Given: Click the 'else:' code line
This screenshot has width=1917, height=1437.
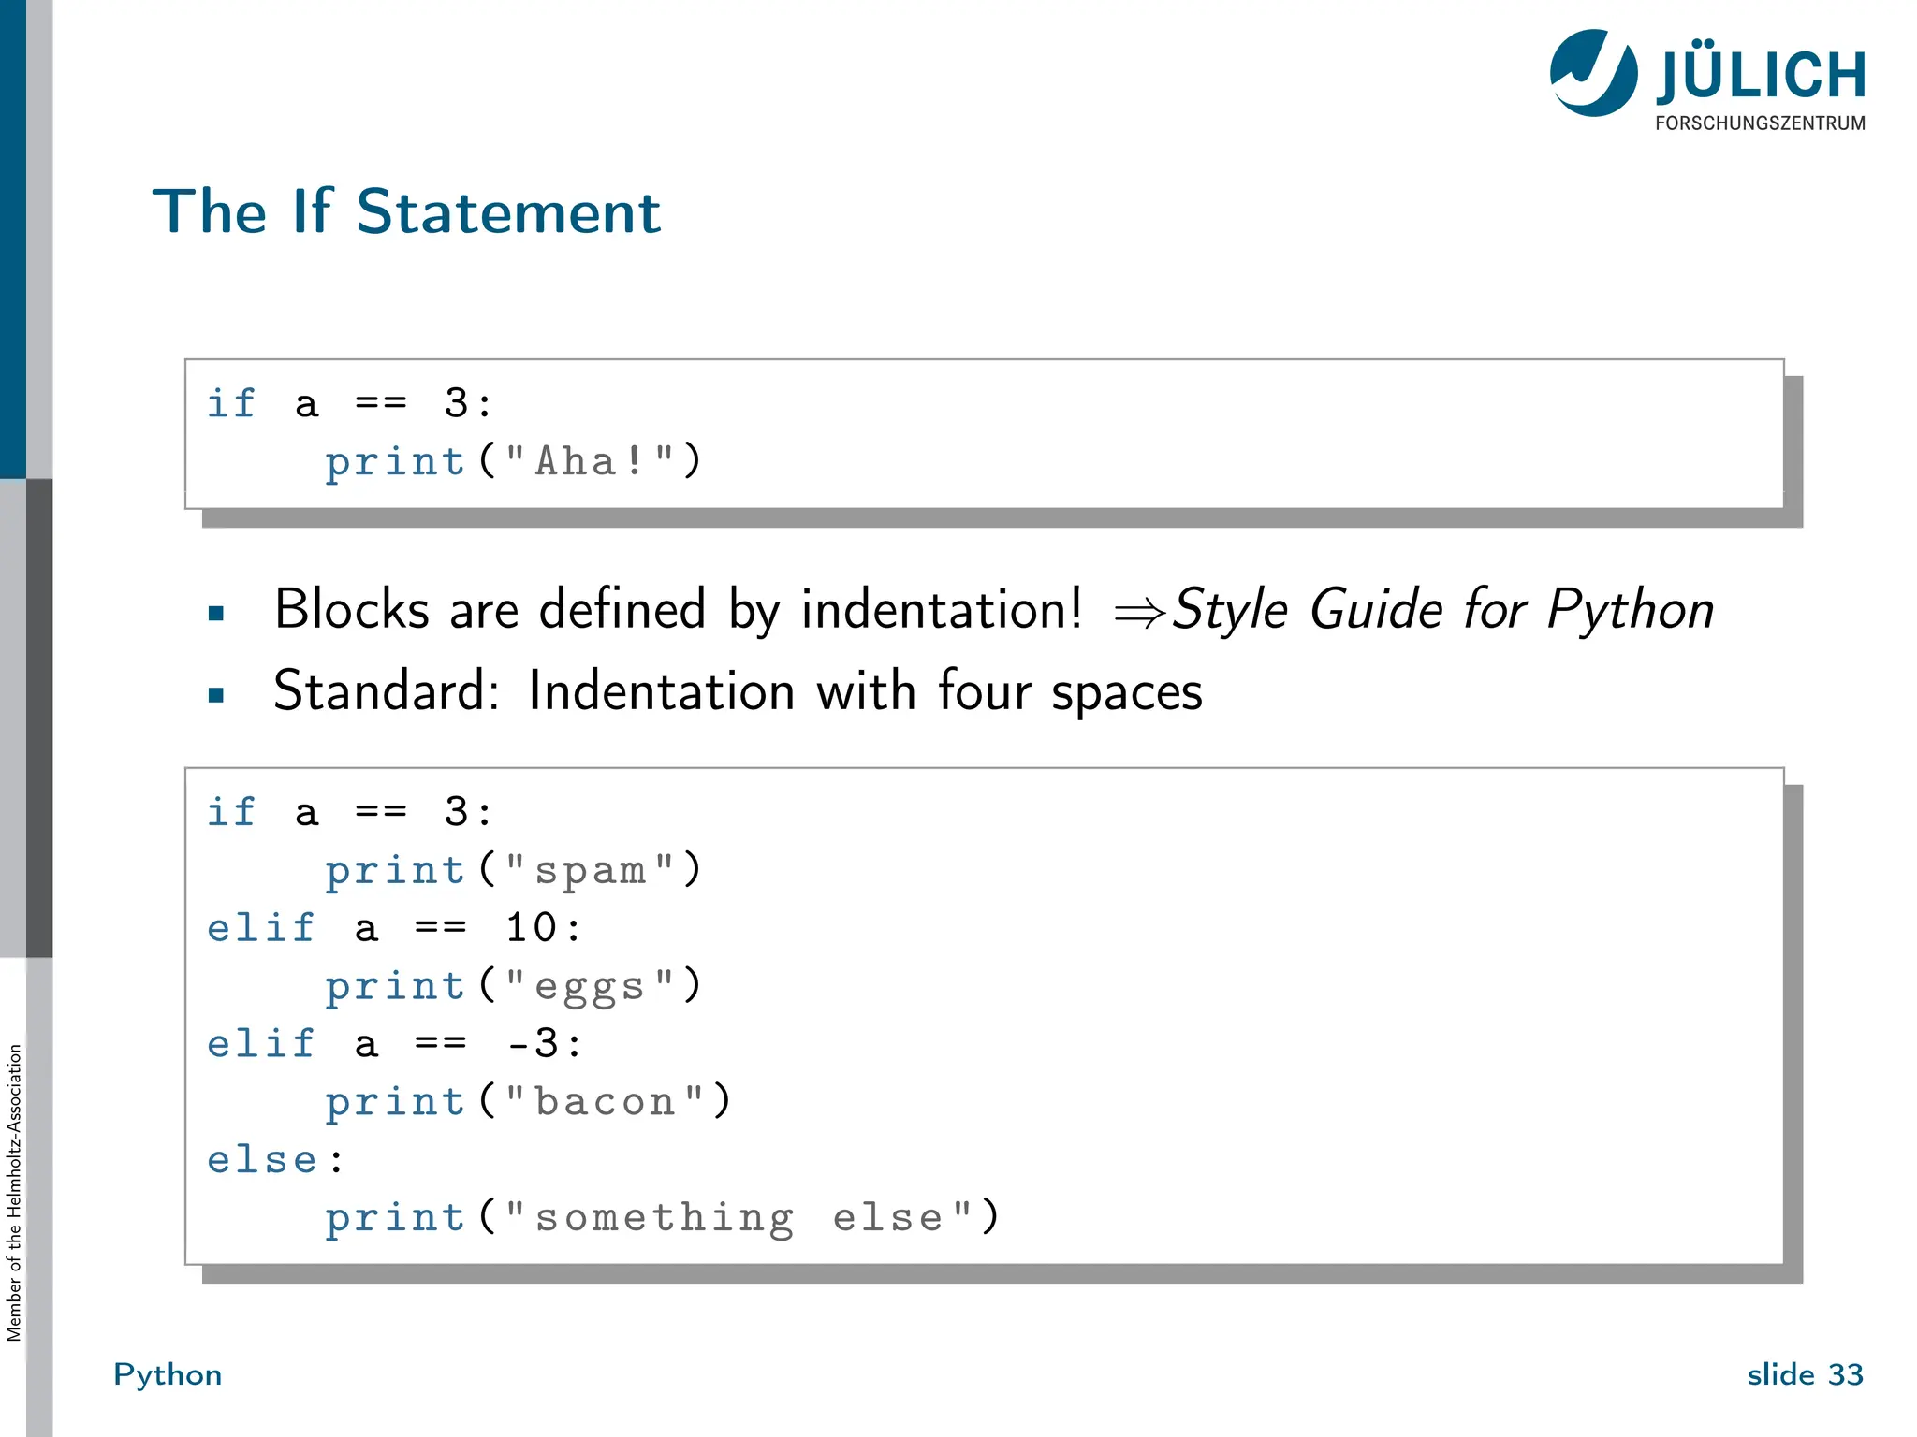Looking at the screenshot, I should (276, 1160).
